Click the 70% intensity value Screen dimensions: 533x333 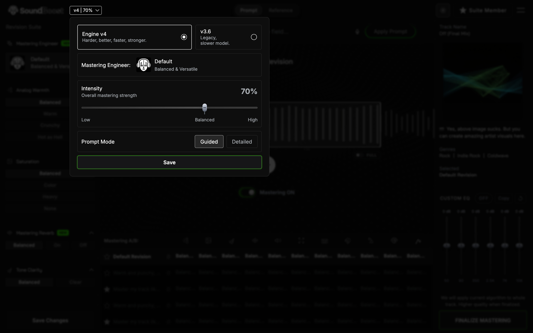[249, 91]
